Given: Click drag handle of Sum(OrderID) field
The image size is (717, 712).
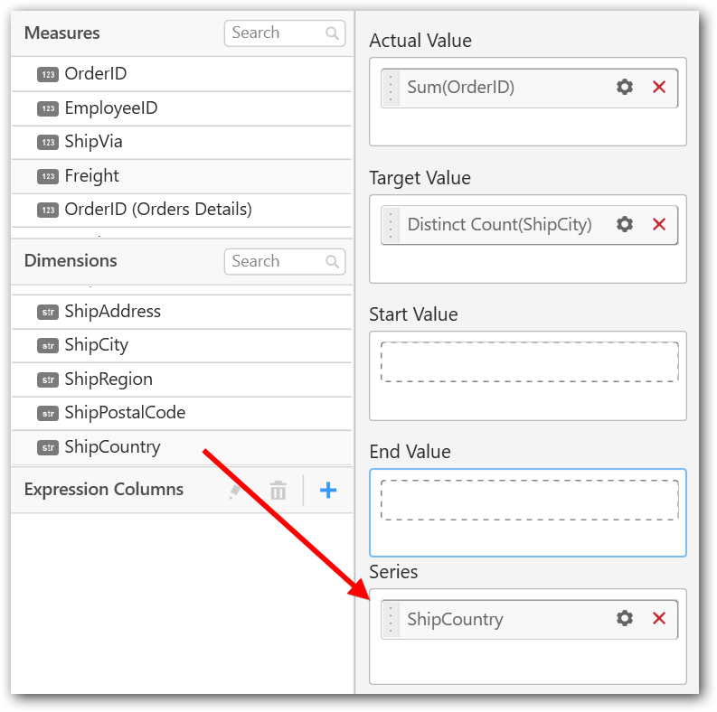Looking at the screenshot, I should point(391,89).
